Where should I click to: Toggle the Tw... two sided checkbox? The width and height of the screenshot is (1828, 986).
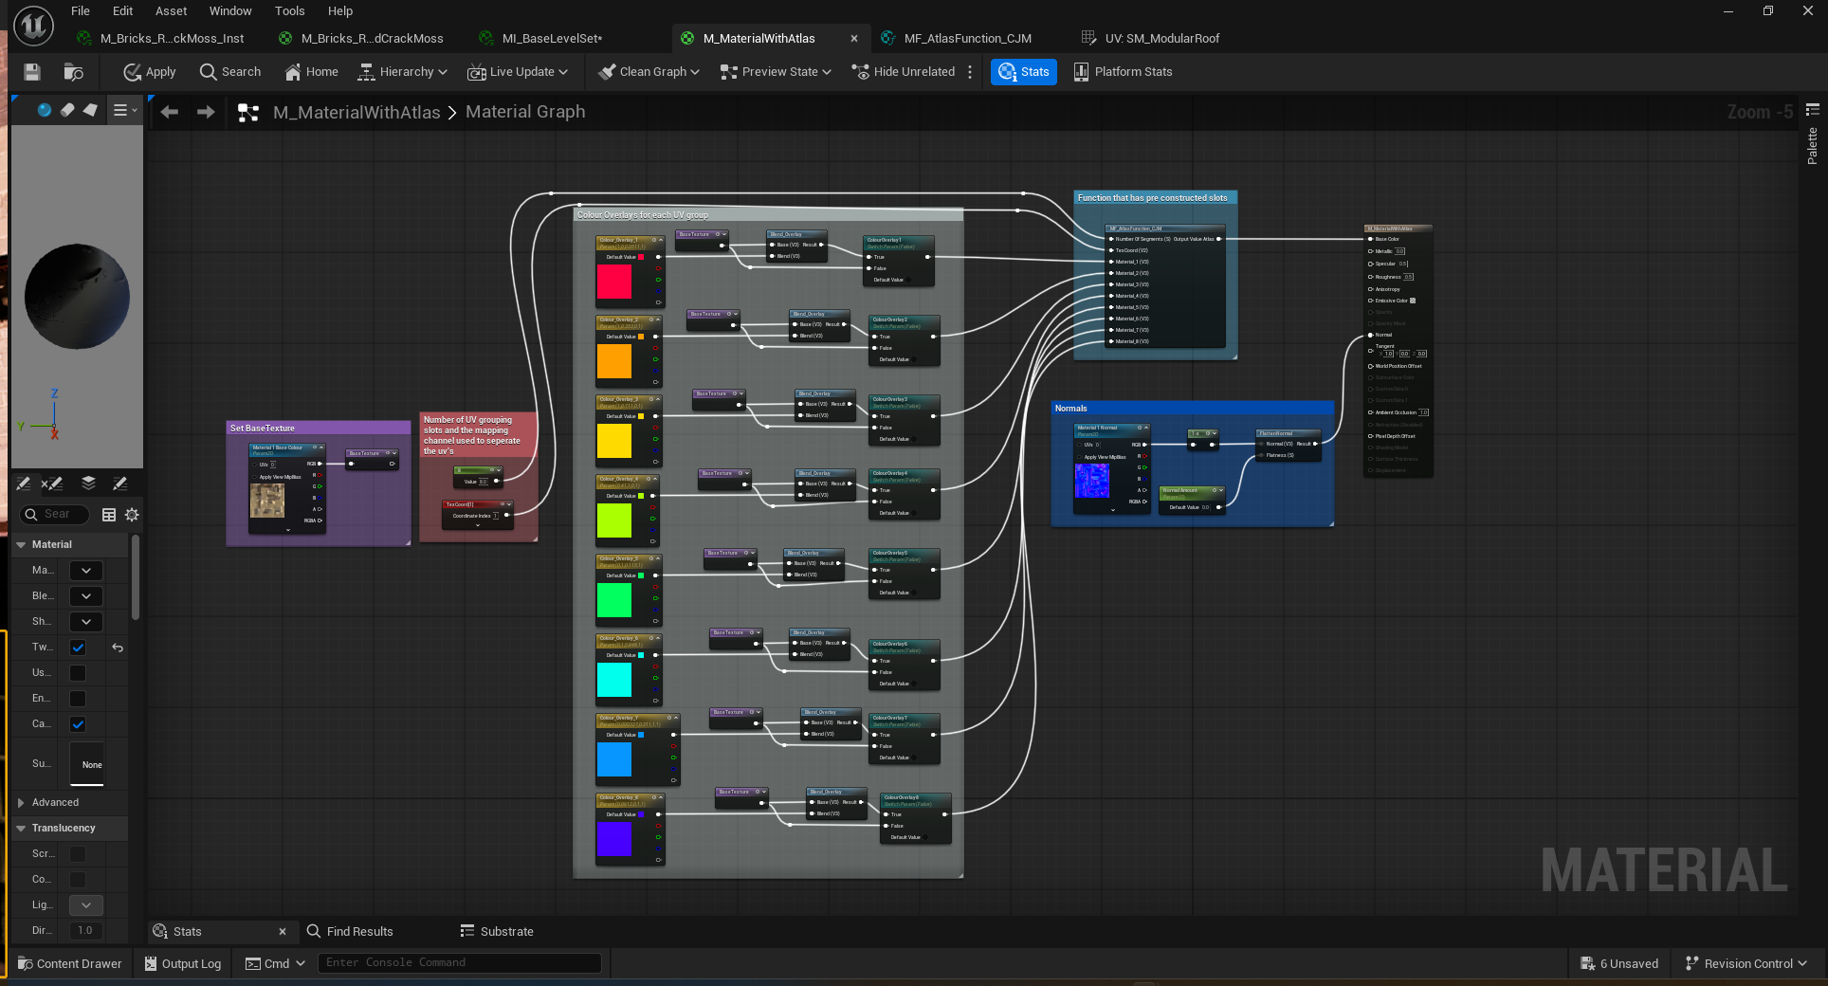tap(78, 648)
